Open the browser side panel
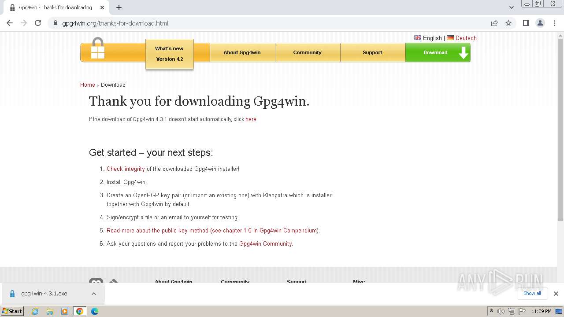This screenshot has width=564, height=317. point(526,23)
